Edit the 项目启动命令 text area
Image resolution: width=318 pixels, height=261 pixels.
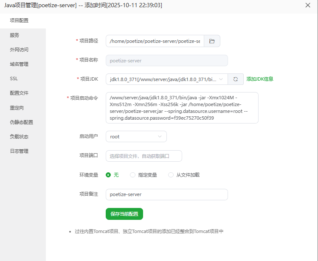[182, 108]
